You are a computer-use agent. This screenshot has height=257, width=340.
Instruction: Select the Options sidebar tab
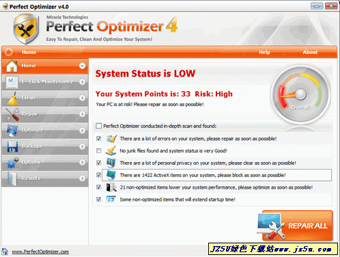pyautogui.click(x=45, y=162)
